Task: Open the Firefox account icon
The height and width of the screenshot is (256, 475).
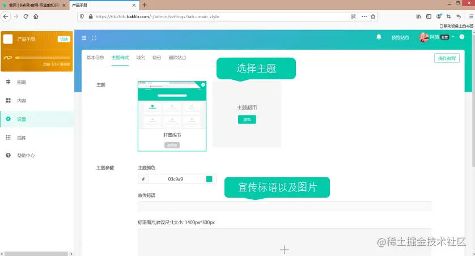Action: [x=439, y=16]
